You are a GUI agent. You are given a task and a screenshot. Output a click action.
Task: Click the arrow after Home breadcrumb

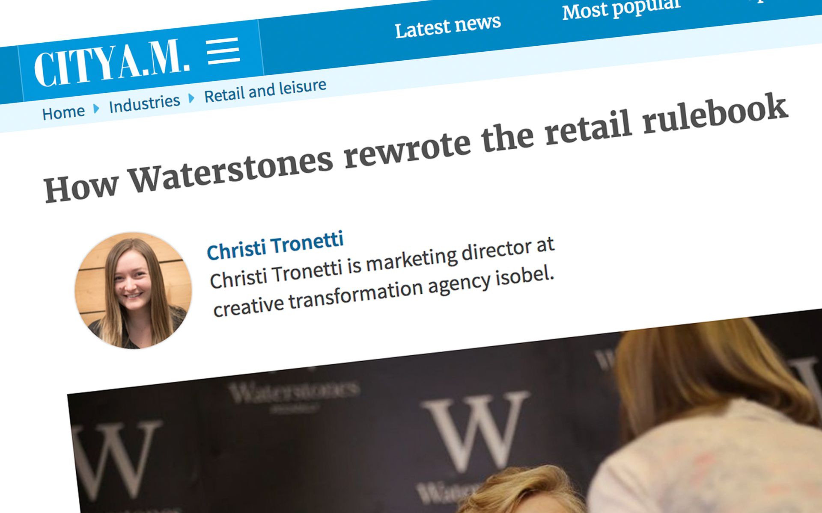pos(96,108)
